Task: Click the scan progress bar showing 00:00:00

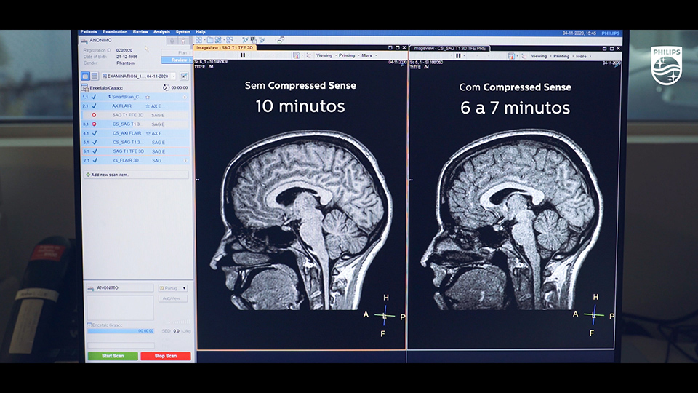Action: point(121,330)
